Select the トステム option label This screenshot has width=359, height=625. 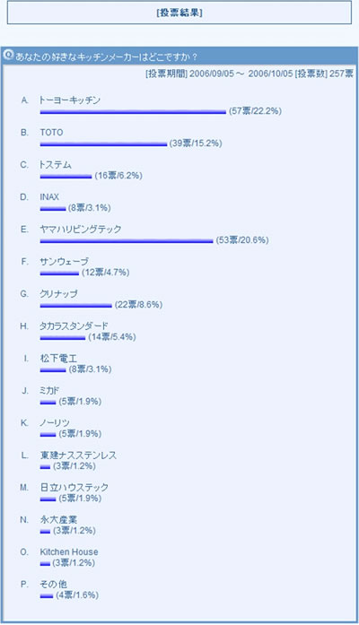click(55, 165)
